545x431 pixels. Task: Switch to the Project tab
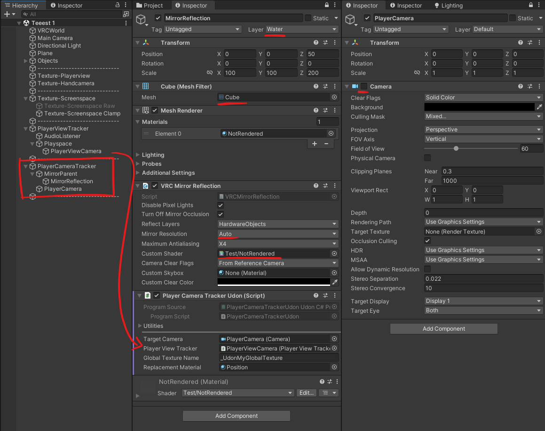151,5
